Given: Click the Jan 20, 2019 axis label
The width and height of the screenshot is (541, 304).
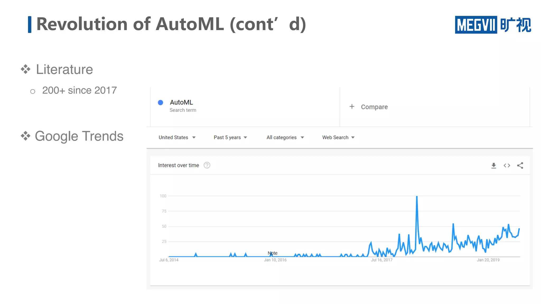Looking at the screenshot, I should click(x=488, y=260).
